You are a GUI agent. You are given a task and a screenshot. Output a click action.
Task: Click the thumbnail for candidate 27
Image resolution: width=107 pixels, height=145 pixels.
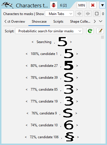(69, 65)
